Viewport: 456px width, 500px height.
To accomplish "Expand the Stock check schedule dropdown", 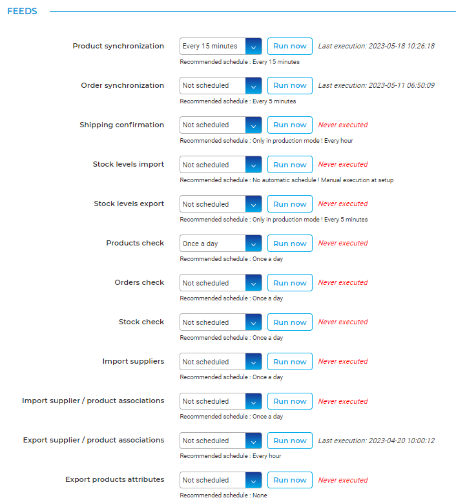I will 220,322.
